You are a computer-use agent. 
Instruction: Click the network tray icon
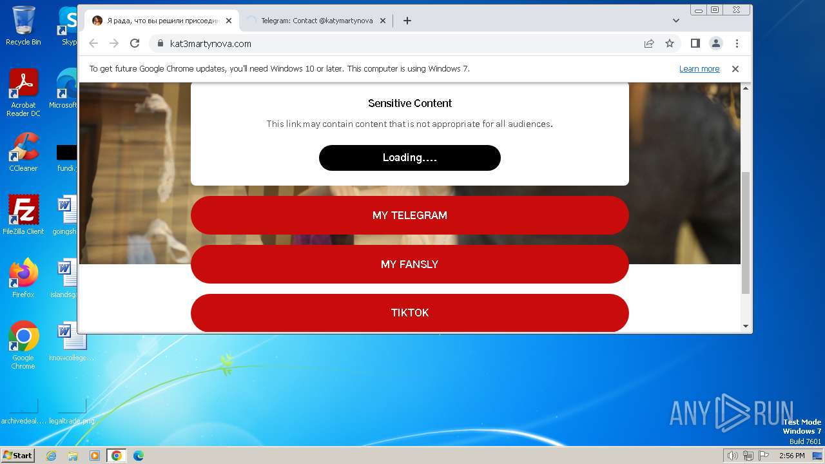[x=748, y=456]
